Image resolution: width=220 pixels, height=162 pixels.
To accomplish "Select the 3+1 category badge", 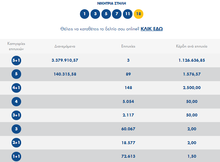I will point(16,115).
